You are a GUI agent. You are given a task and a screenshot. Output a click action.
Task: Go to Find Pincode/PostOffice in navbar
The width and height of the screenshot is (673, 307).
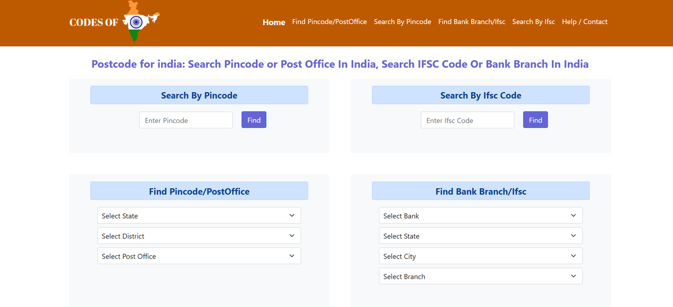click(x=329, y=22)
